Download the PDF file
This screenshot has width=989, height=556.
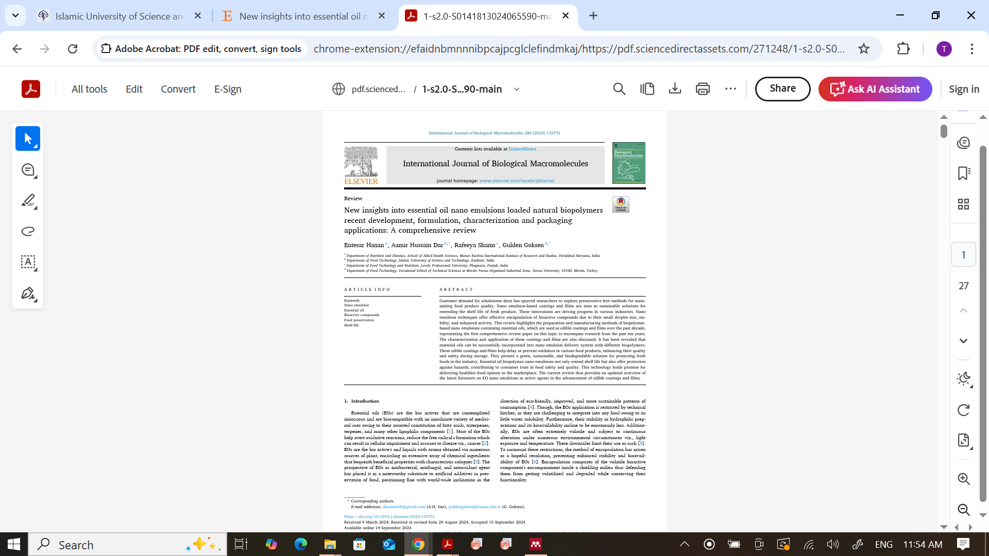[x=675, y=89]
